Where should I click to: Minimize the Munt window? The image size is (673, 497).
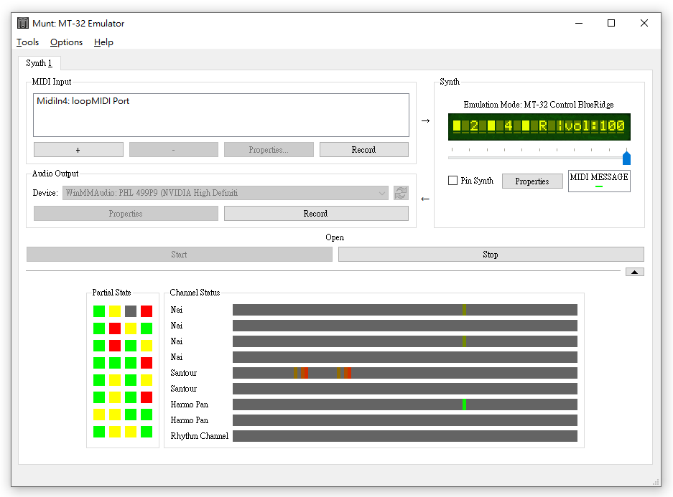(579, 23)
